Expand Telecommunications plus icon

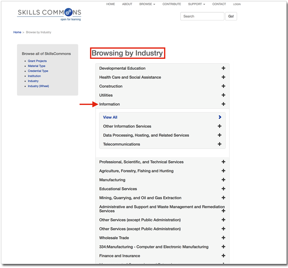click(219, 144)
